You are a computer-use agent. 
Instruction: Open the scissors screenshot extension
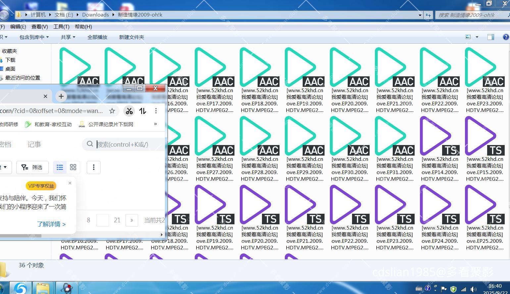point(129,111)
